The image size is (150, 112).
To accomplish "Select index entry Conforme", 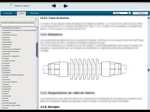I will tap(5, 94).
